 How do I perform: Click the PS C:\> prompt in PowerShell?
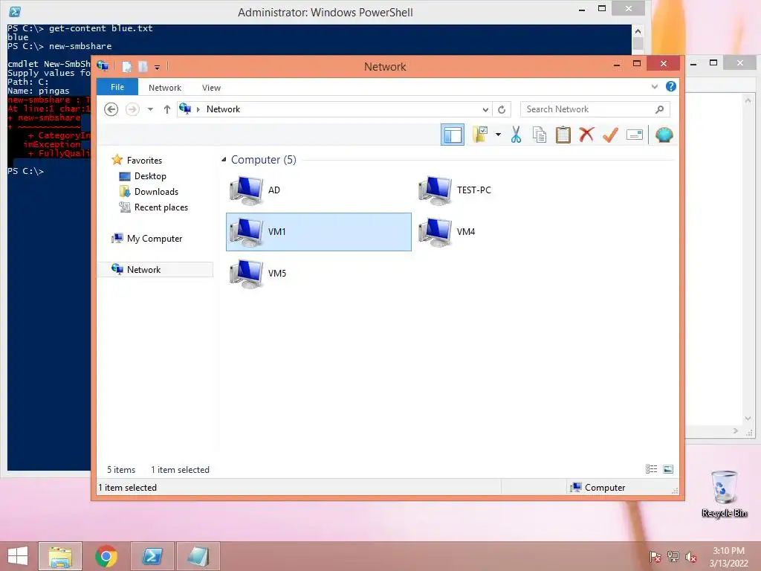(25, 171)
